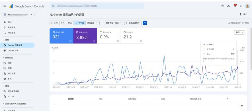Click the URL inspection search field
This screenshot has height=111, width=252.
(97, 6)
